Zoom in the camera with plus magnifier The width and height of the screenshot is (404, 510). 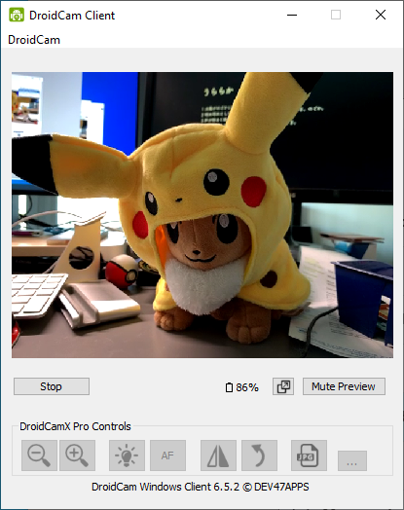point(78,455)
